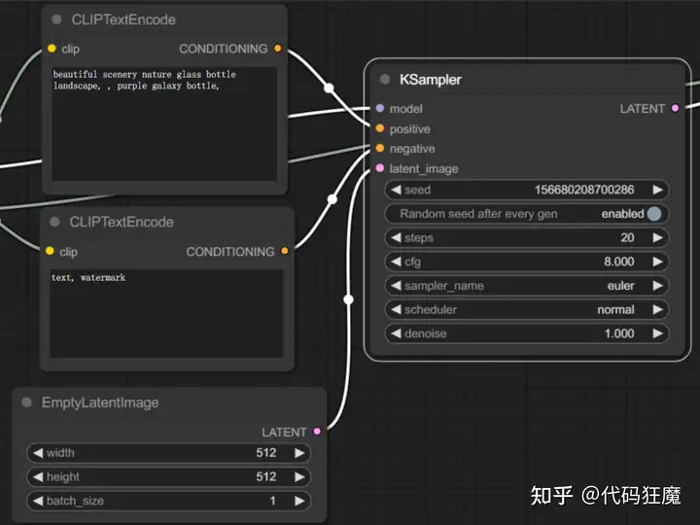The height and width of the screenshot is (525, 700).
Task: Click the latent_image input socket on KSampler
Action: pos(380,168)
